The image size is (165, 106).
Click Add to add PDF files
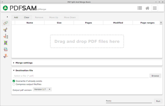pos(16,17)
